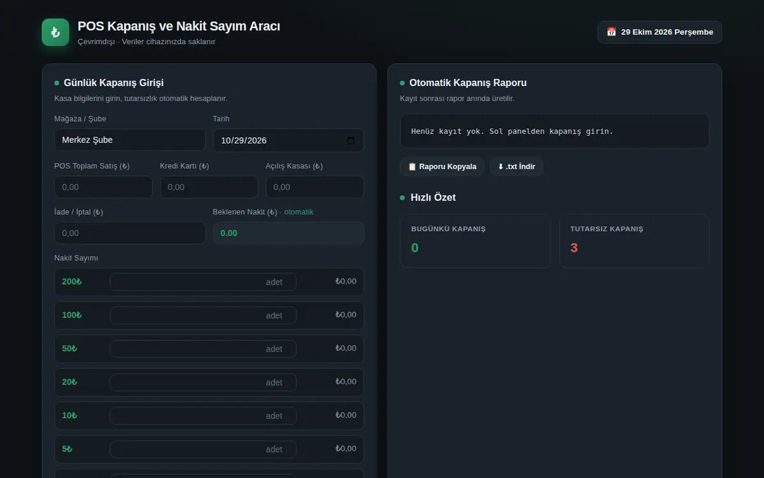
Task: Click the 50₺ row total ₺0,00
Action: point(346,348)
